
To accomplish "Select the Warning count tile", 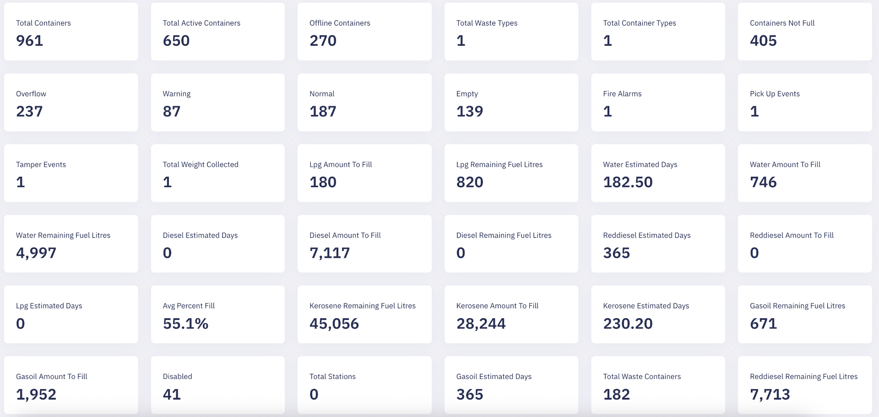I will [218, 102].
